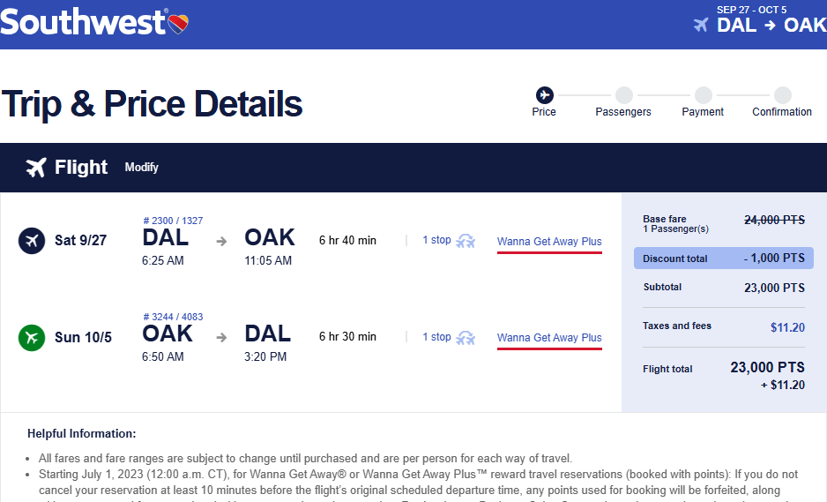Click the Taxes and fees $11.20 amount
The height and width of the screenshot is (502, 827).
[x=787, y=327]
